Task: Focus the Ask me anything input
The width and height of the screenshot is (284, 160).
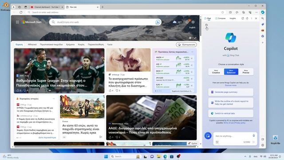Action: 233,136
